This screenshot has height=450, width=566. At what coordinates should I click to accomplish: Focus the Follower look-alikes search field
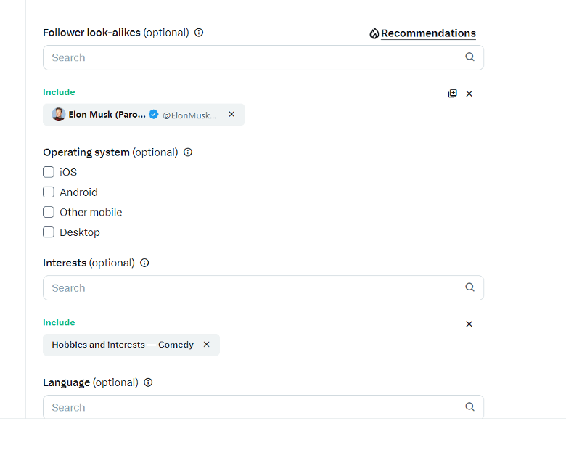click(263, 58)
